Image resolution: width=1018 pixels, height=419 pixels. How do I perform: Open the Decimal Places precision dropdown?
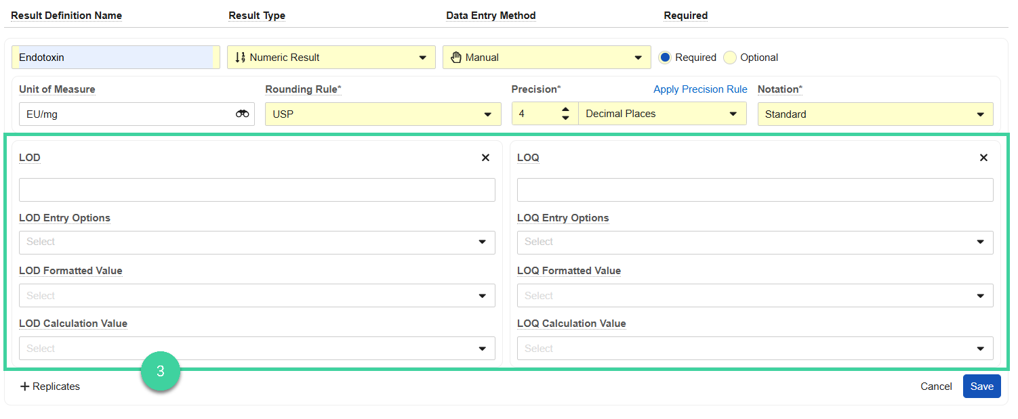661,114
